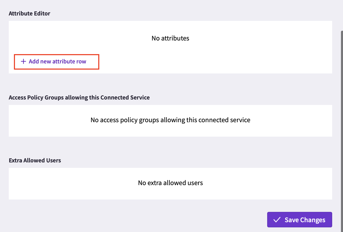Save the changes with Save Changes button
This screenshot has height=232, width=343.
(x=299, y=220)
